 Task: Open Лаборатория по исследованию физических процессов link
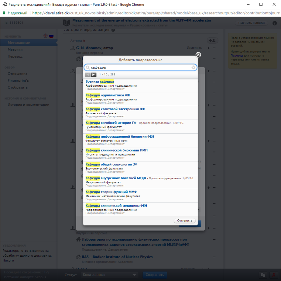tap(135, 242)
